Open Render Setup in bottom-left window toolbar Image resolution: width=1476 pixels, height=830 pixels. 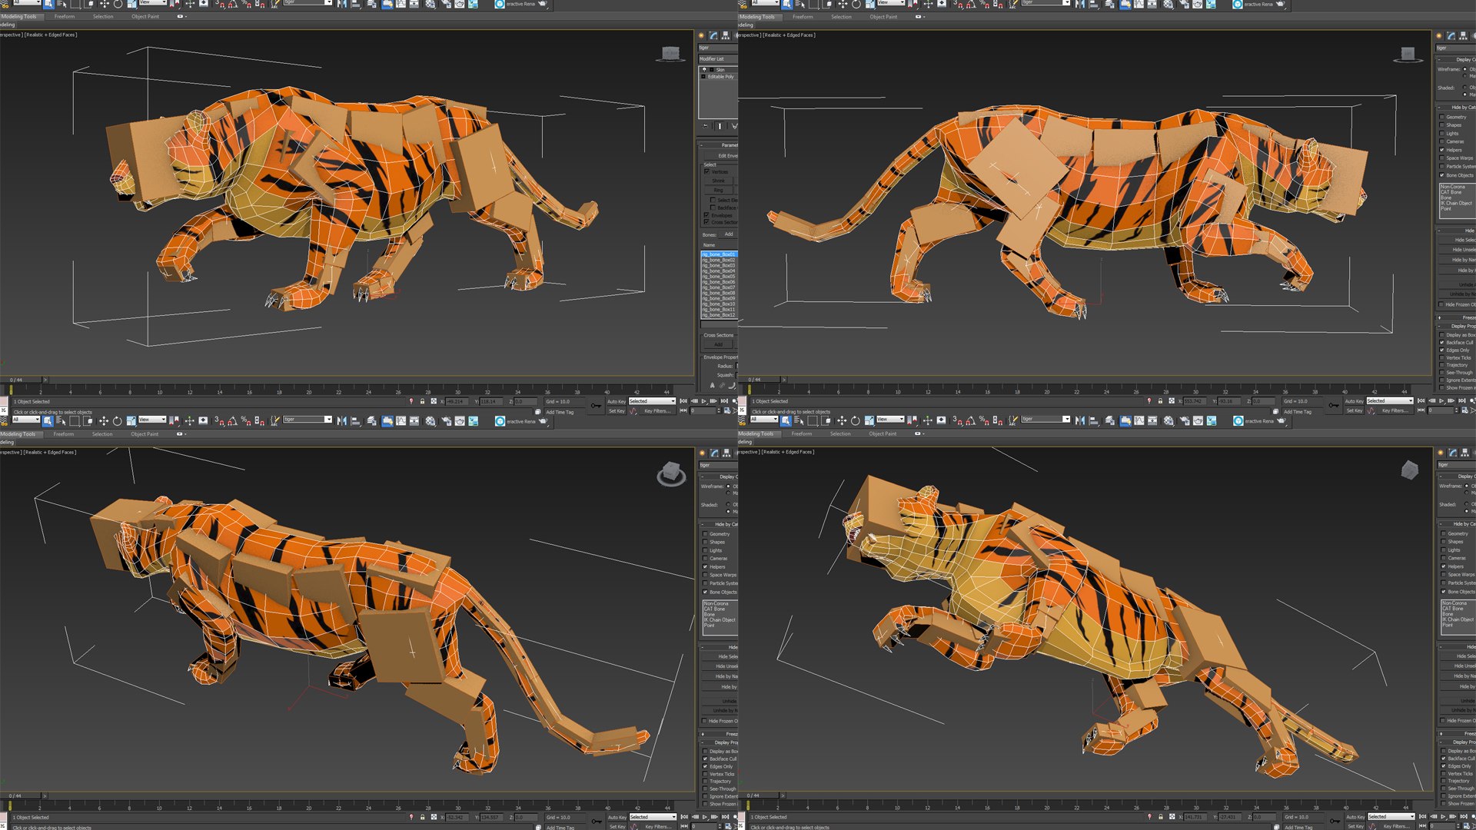point(446,421)
